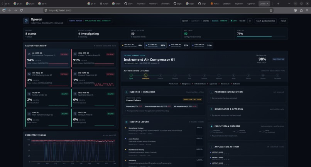
Task: Click the CNC-MILL-07 machine asset icon
Action: click(29, 74)
